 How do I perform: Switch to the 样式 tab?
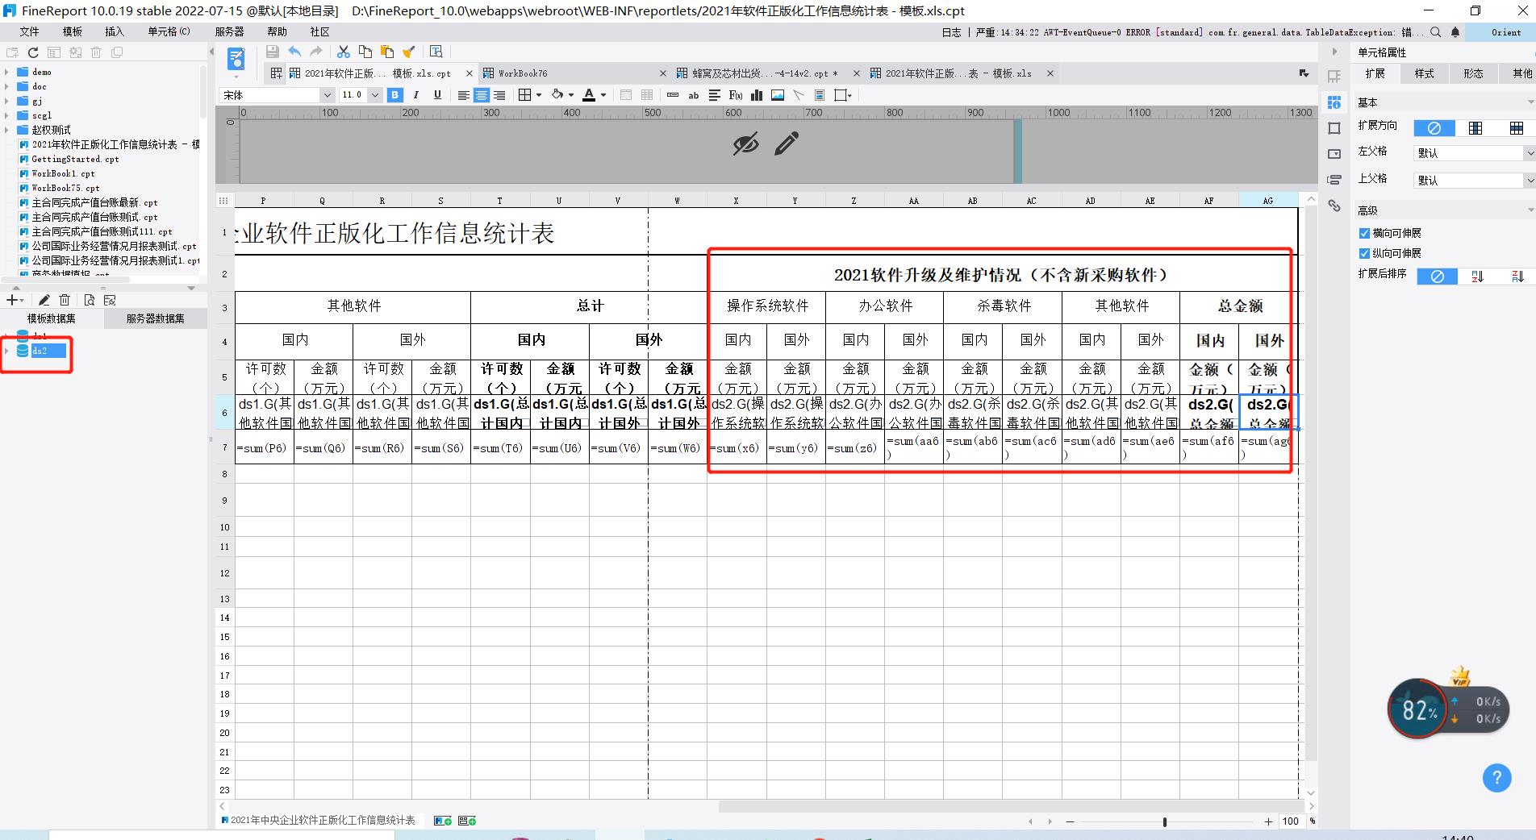click(x=1425, y=73)
